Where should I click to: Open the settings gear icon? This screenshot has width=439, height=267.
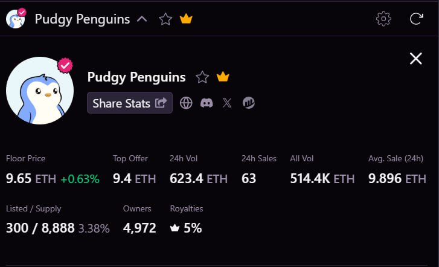383,19
